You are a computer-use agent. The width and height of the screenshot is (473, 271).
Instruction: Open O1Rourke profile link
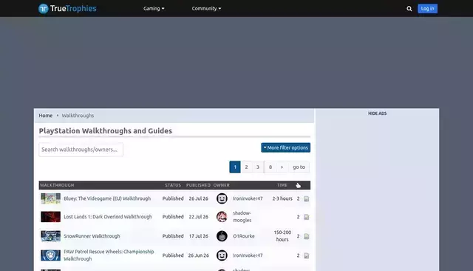(243, 236)
